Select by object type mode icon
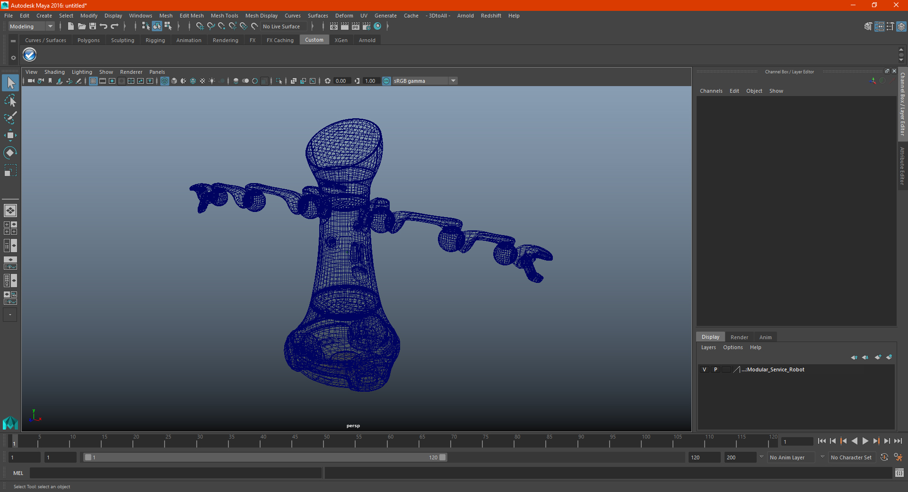Viewport: 908px width, 492px height. pos(157,26)
